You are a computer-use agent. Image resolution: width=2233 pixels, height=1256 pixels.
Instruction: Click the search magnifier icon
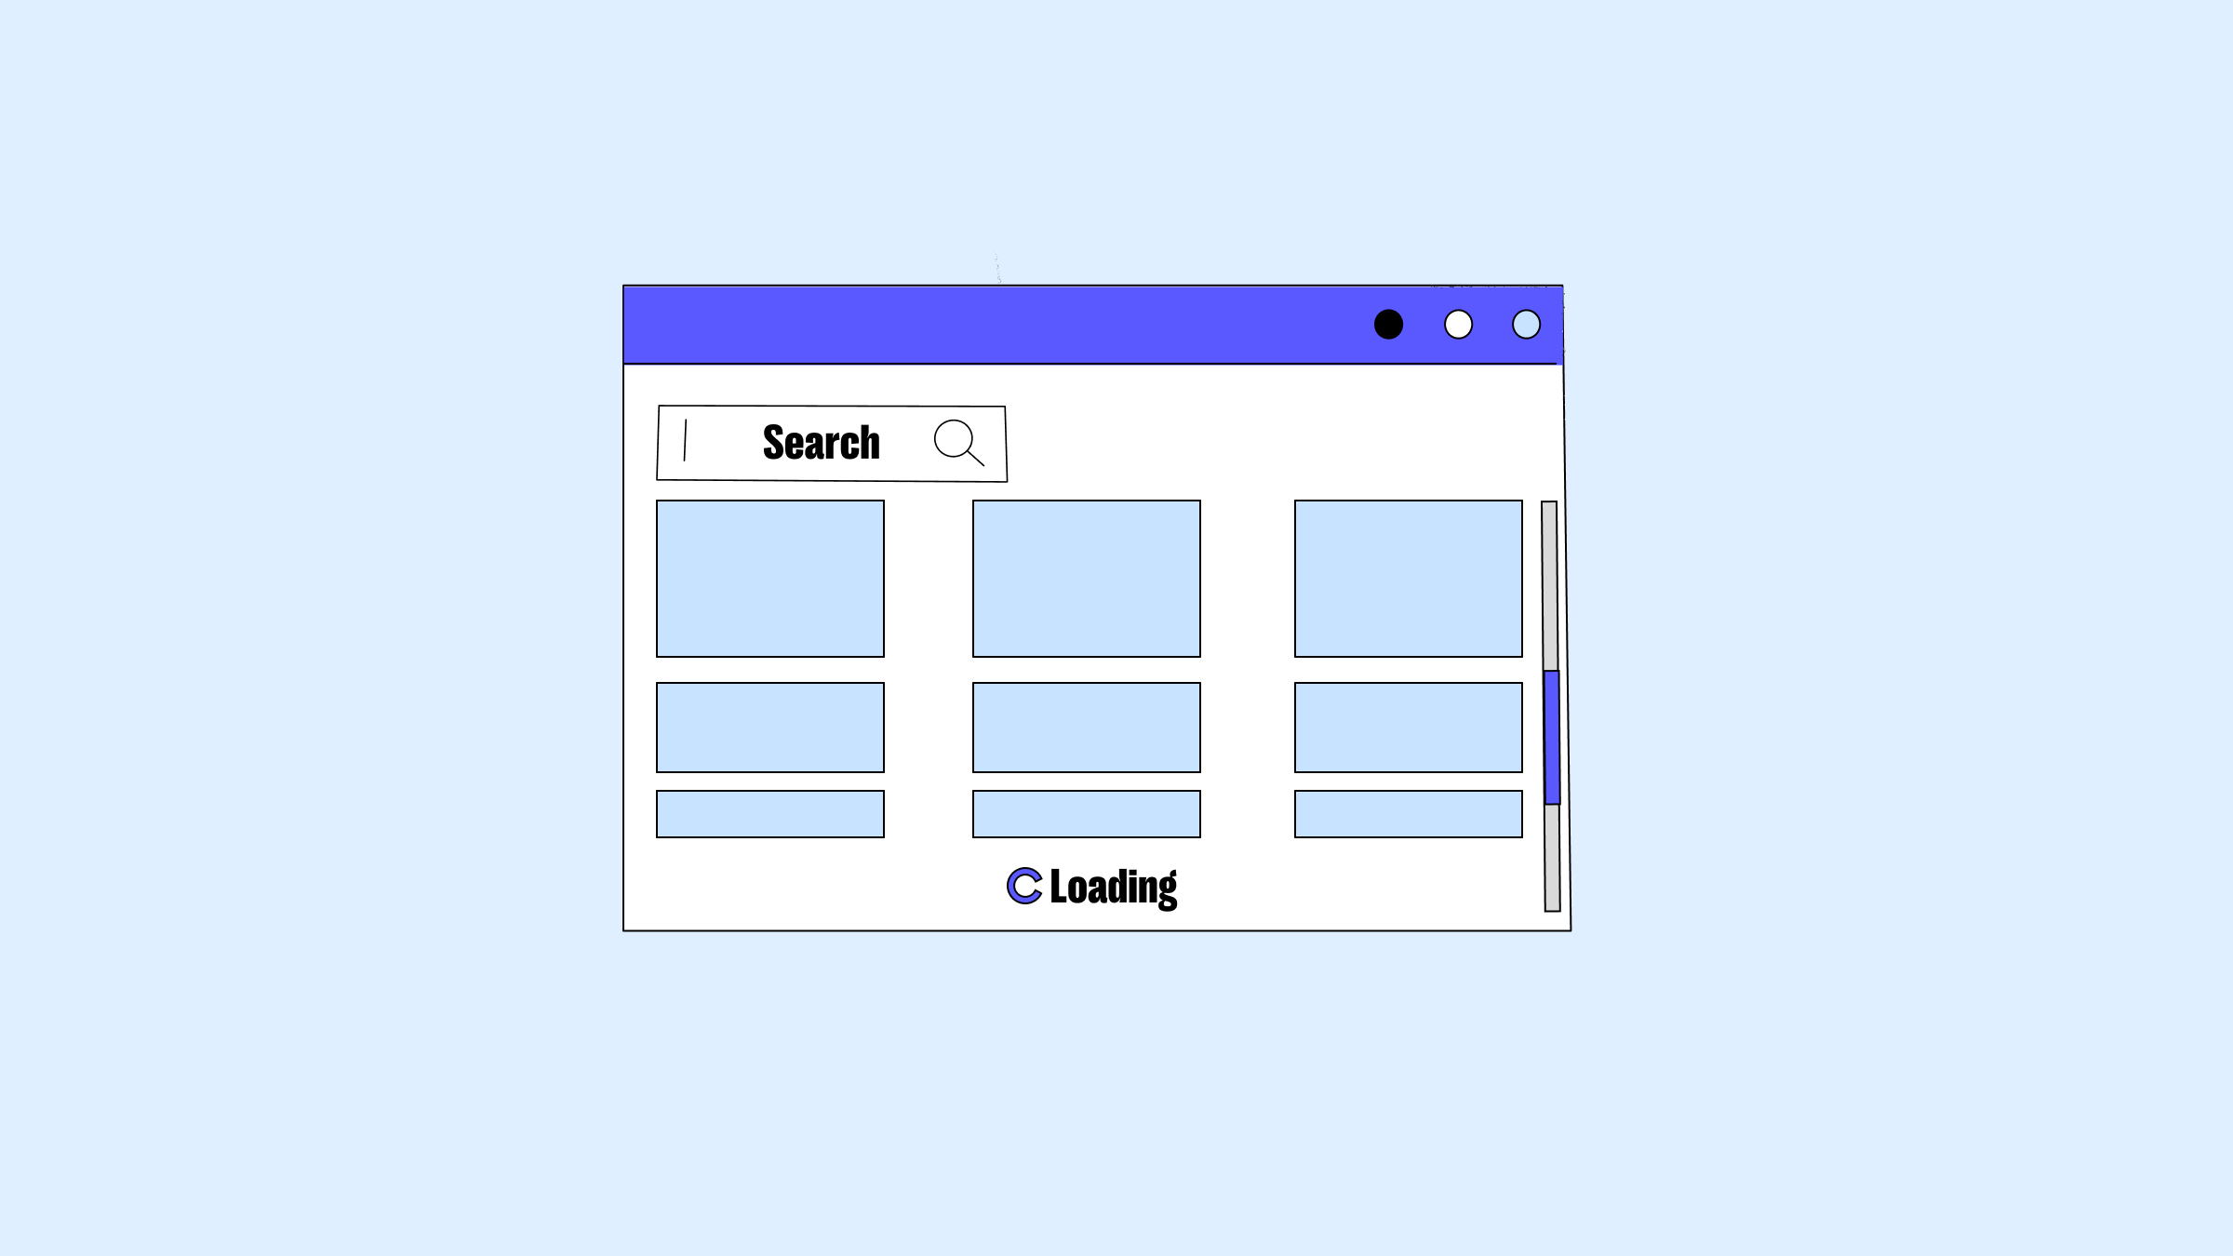(x=958, y=442)
